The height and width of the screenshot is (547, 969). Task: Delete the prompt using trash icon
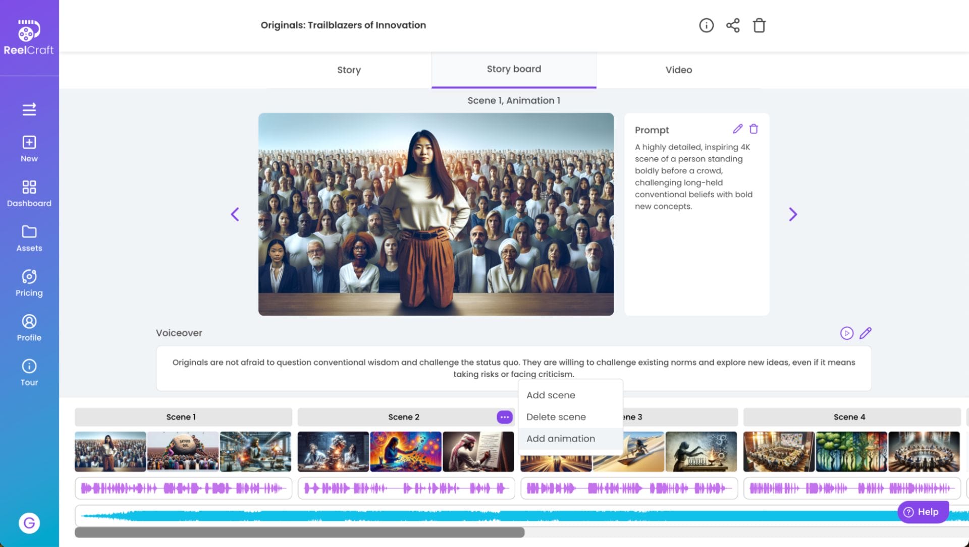point(753,129)
